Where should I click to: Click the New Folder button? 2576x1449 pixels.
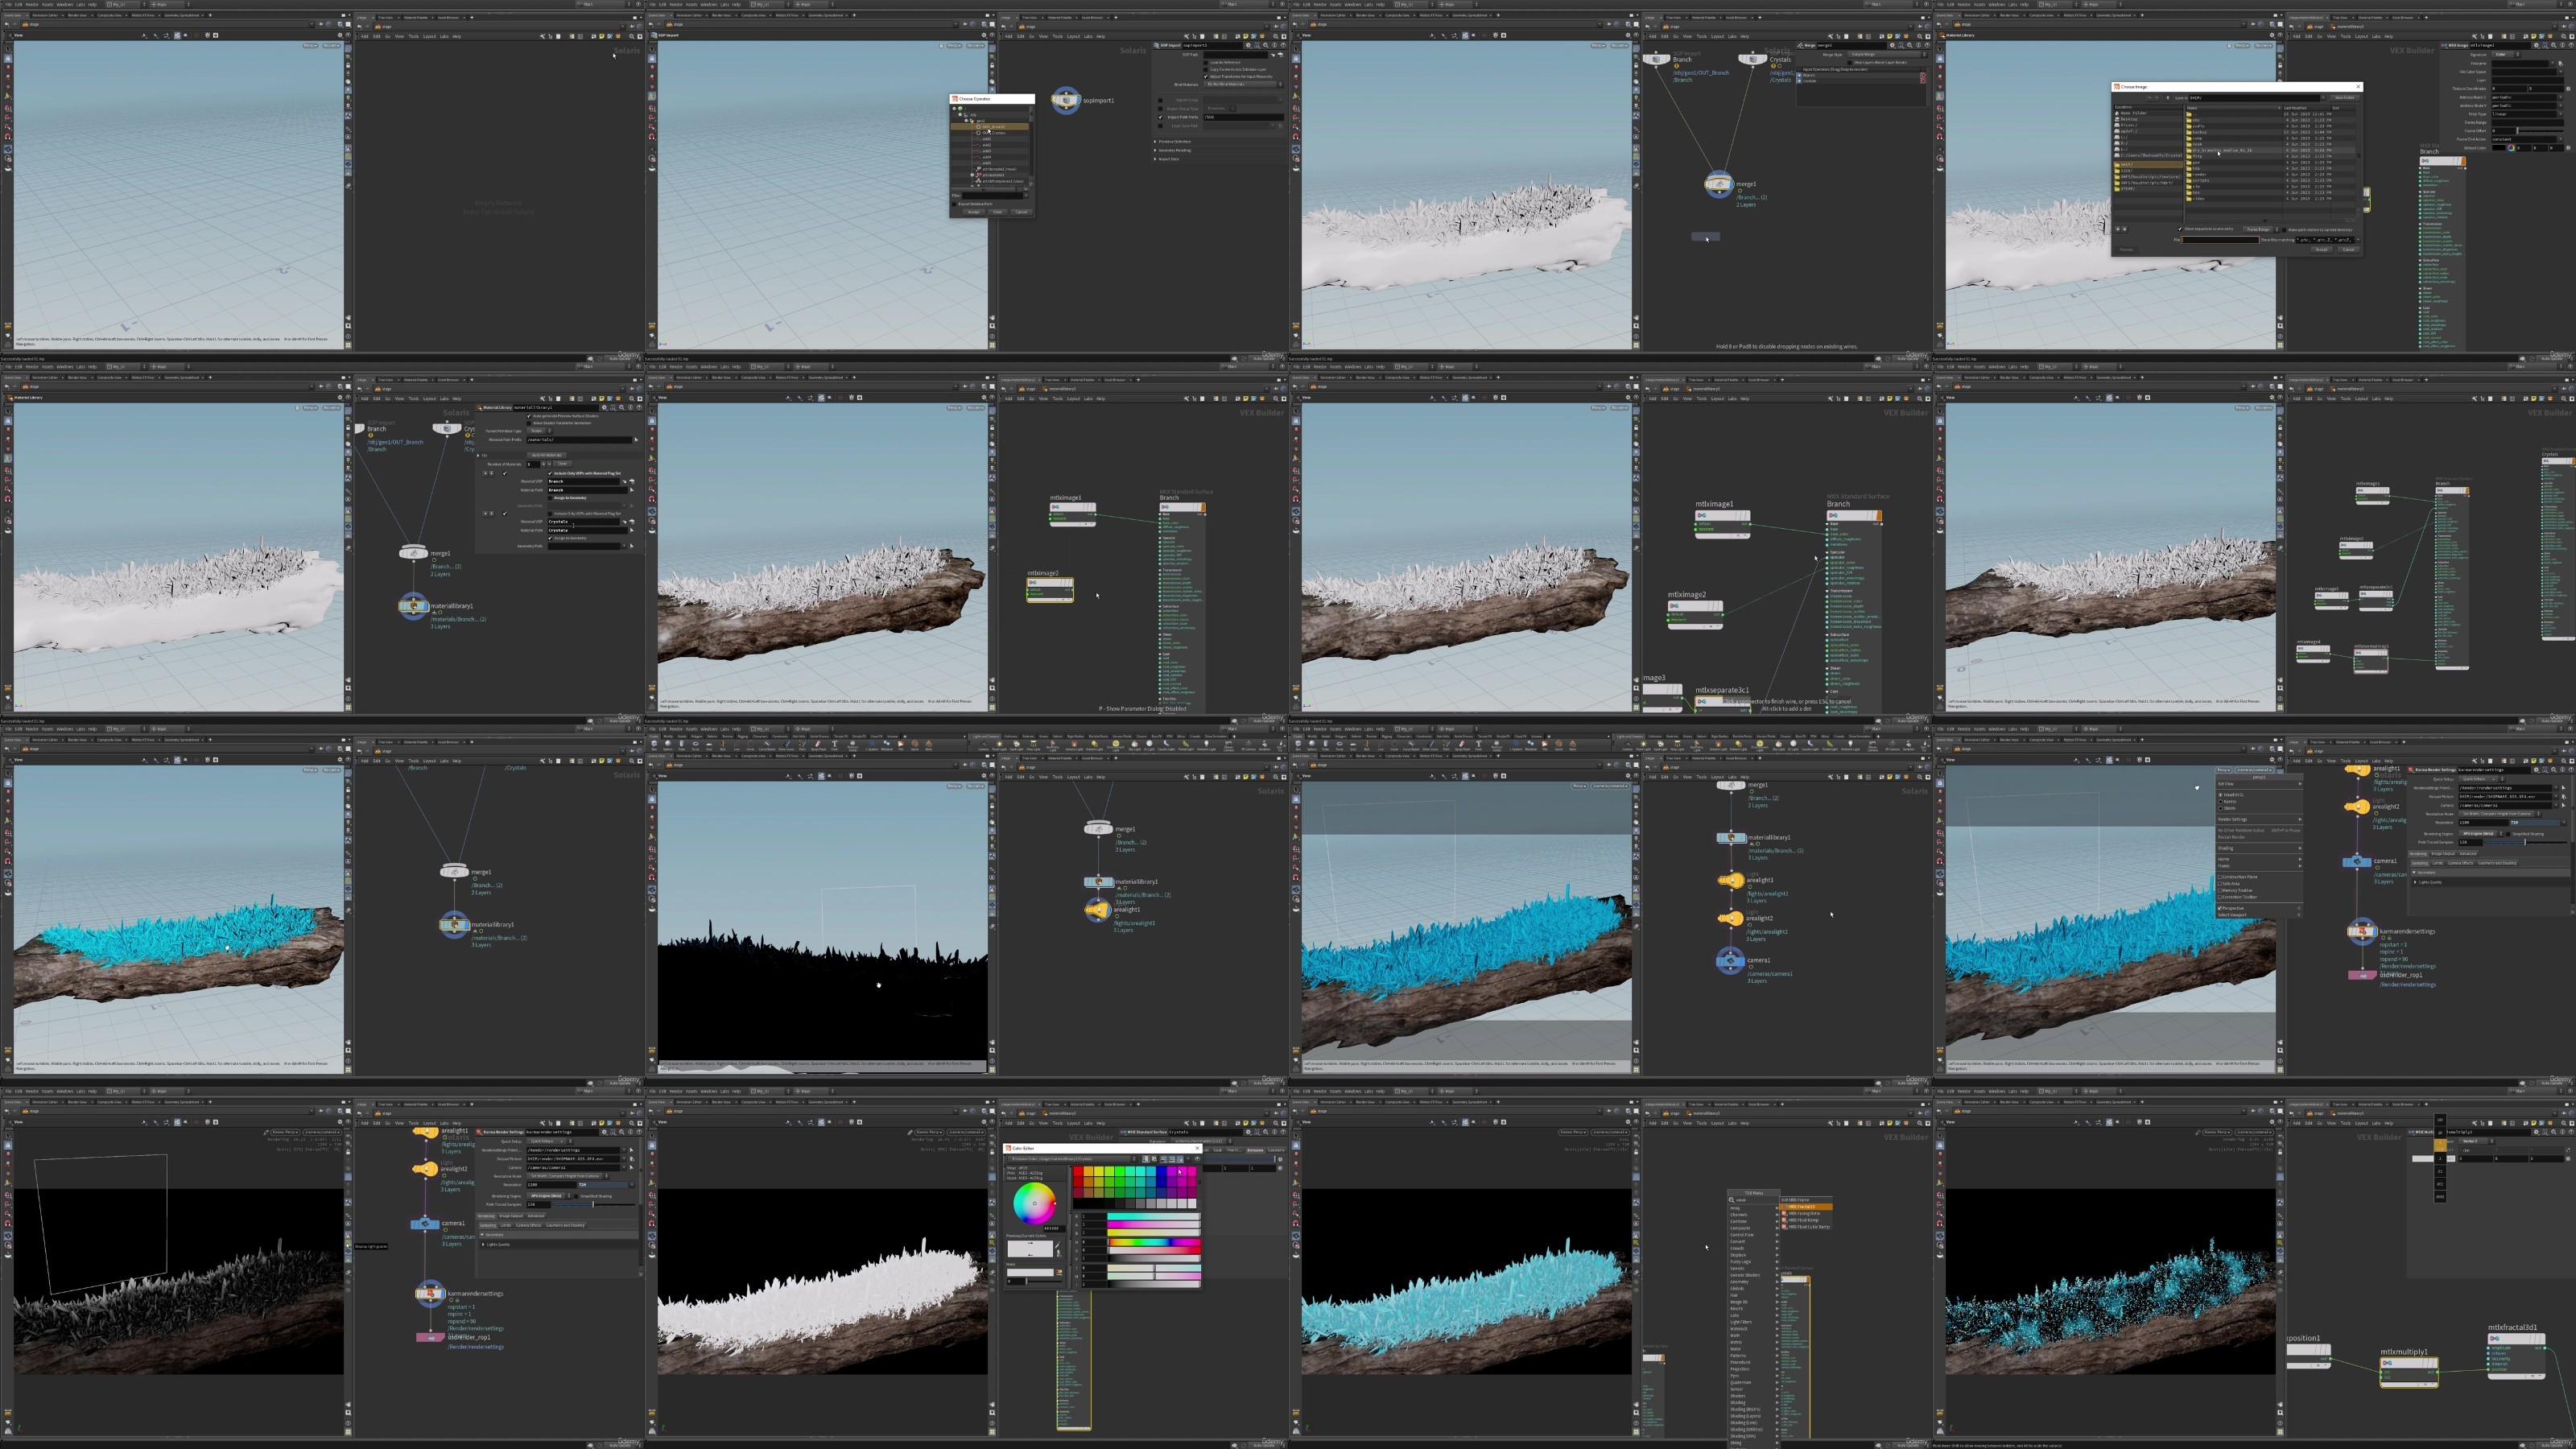[2345, 98]
